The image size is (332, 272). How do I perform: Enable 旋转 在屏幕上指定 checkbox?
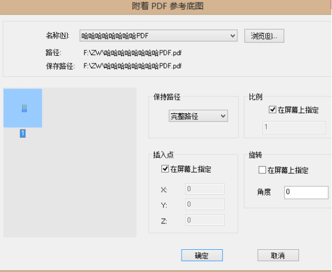point(262,170)
